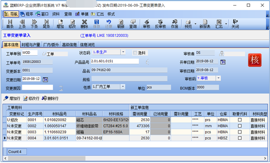Viewport: 270px width, 163px height.
Task: Click the horizontal scrollbar thumb in grid
Action: (47, 158)
